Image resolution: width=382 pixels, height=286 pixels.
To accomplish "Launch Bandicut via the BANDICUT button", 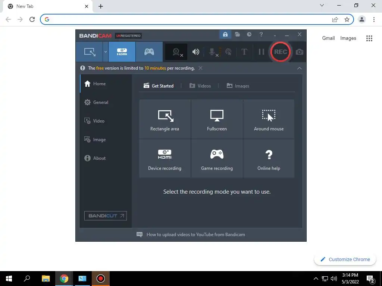I will point(106,216).
